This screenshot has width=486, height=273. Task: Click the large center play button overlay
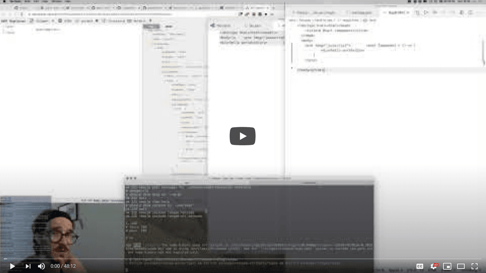point(242,136)
